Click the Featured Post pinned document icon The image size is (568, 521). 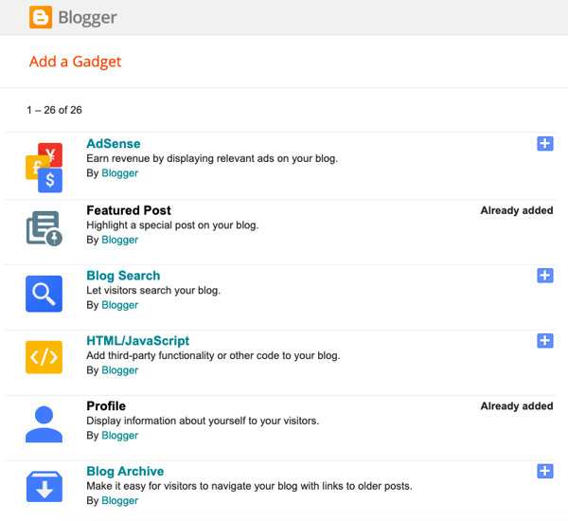coord(44,228)
